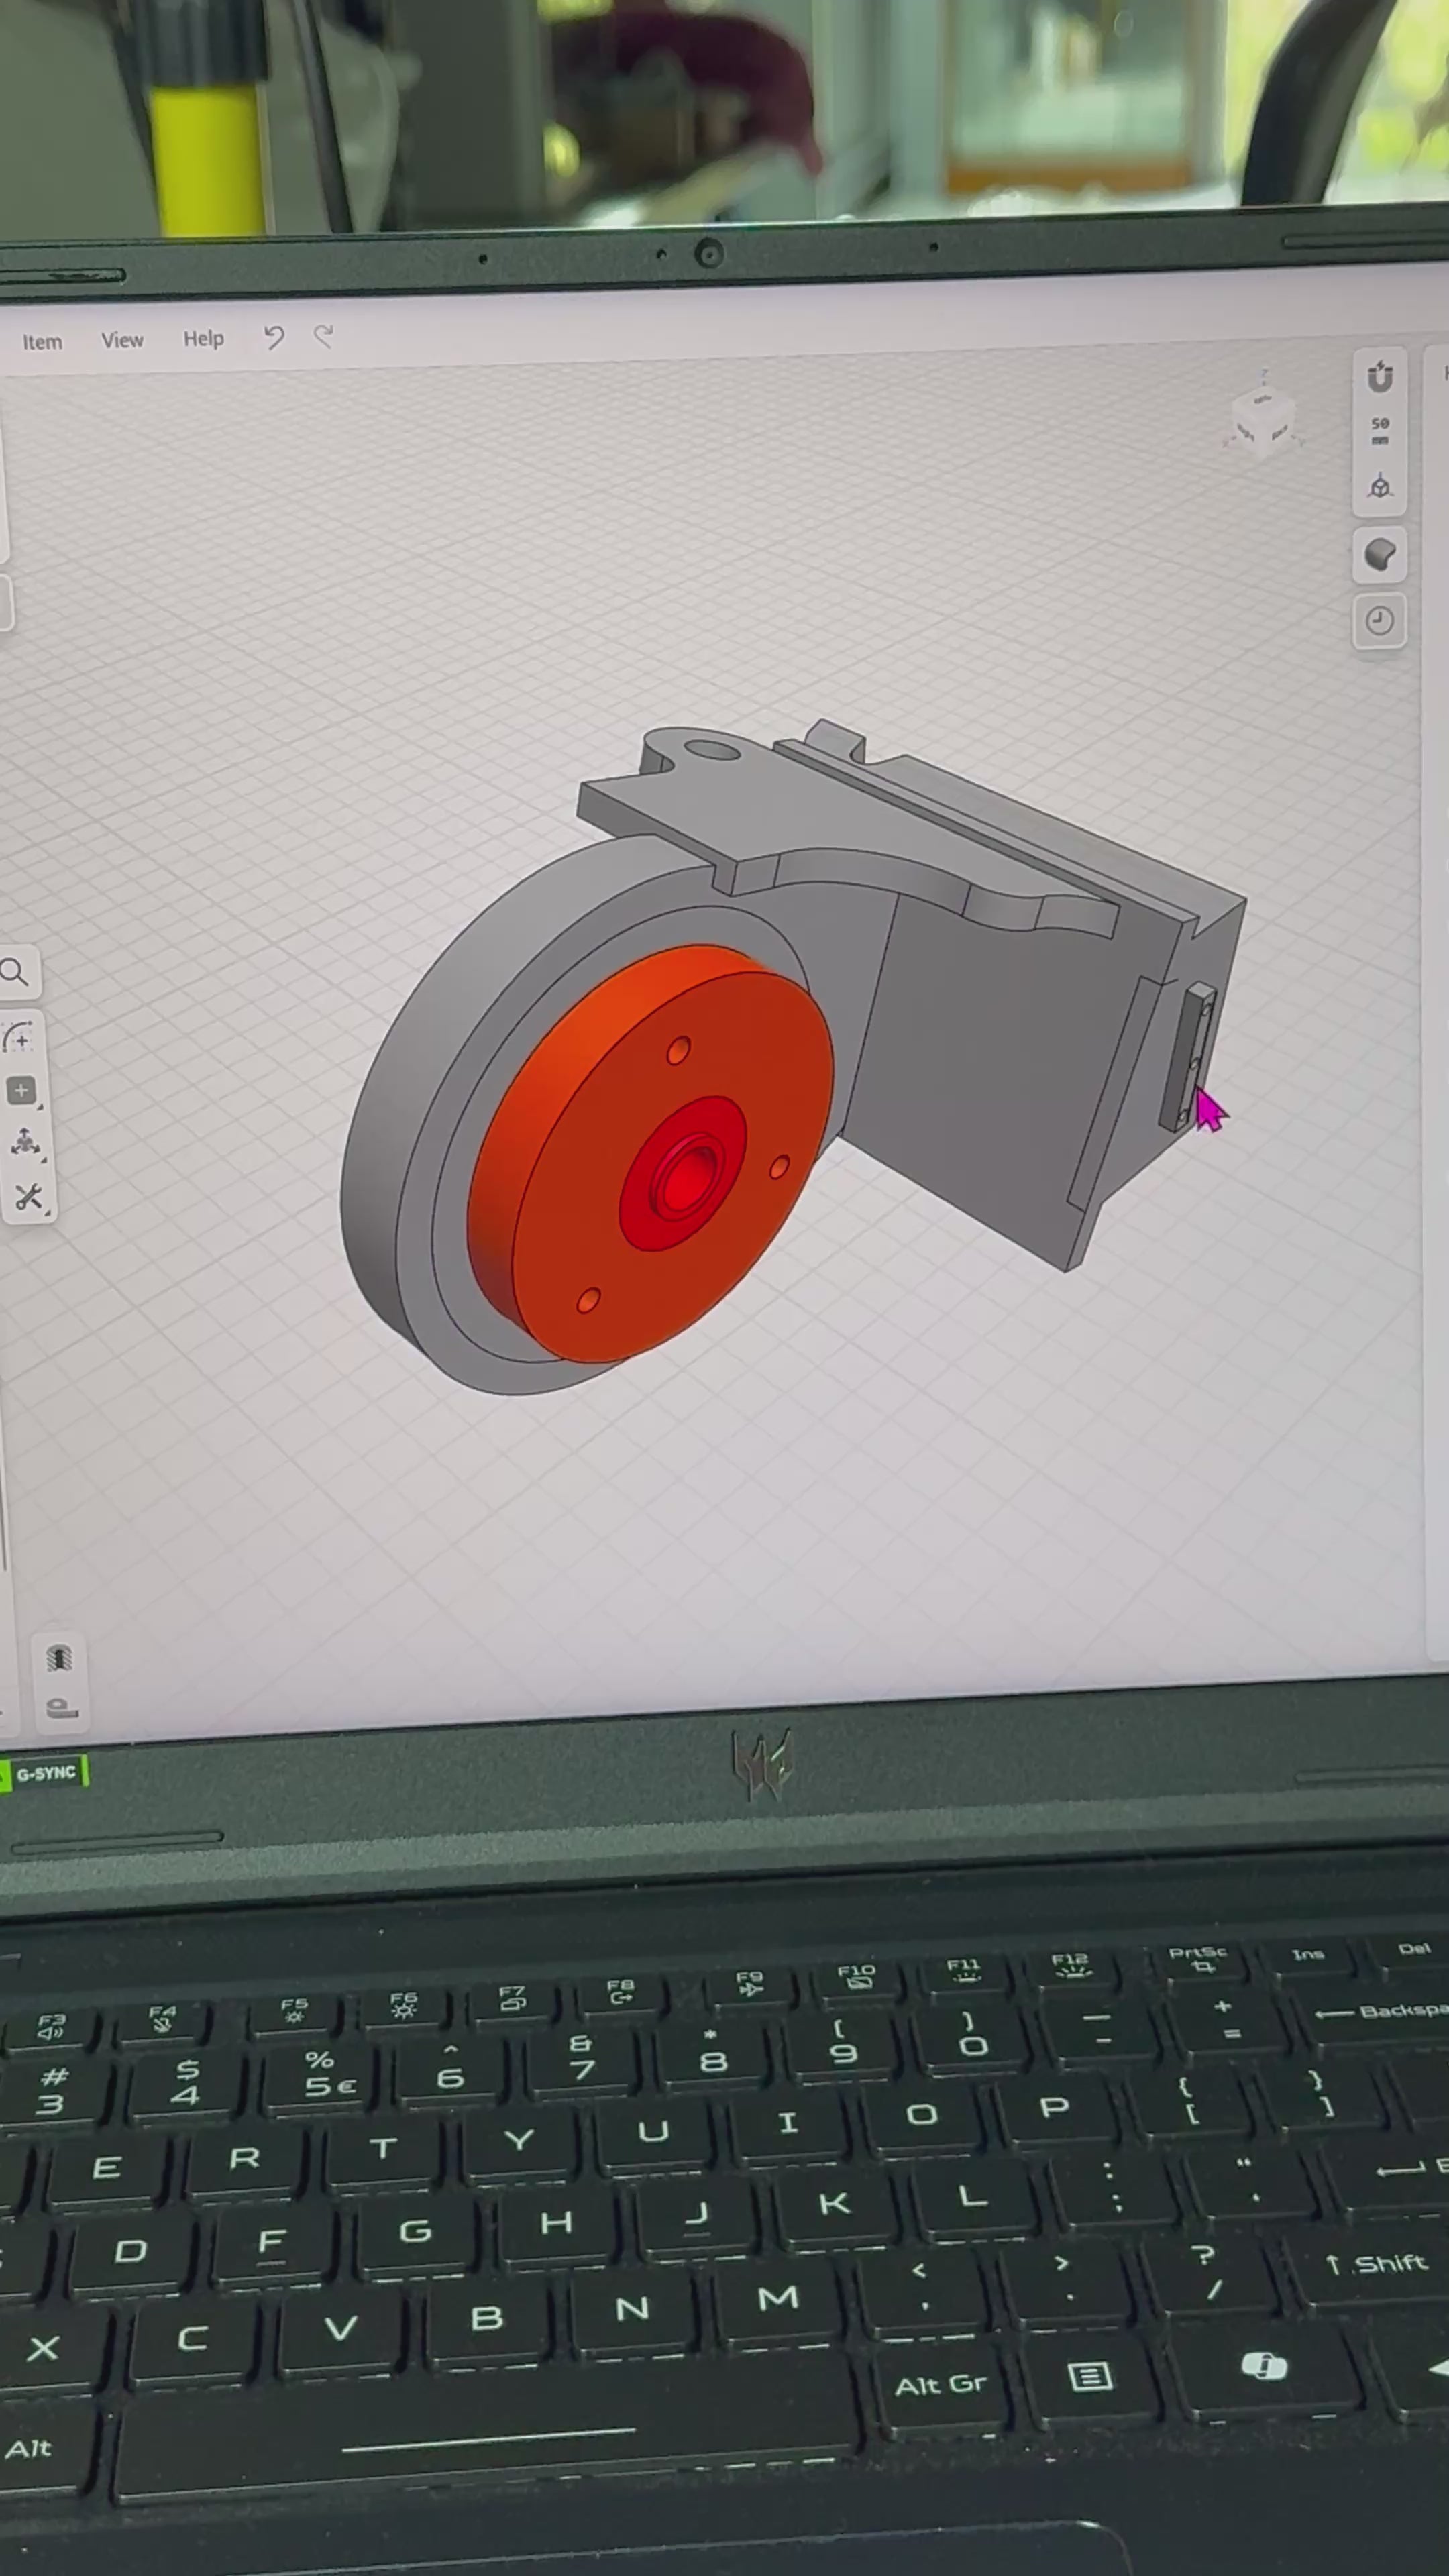Select the thread screw tool icon
Screen dimensions: 1449x2576
[x=59, y=1658]
